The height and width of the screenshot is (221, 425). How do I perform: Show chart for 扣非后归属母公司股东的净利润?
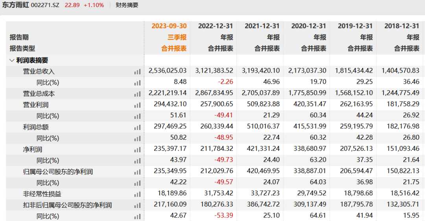[137, 205]
